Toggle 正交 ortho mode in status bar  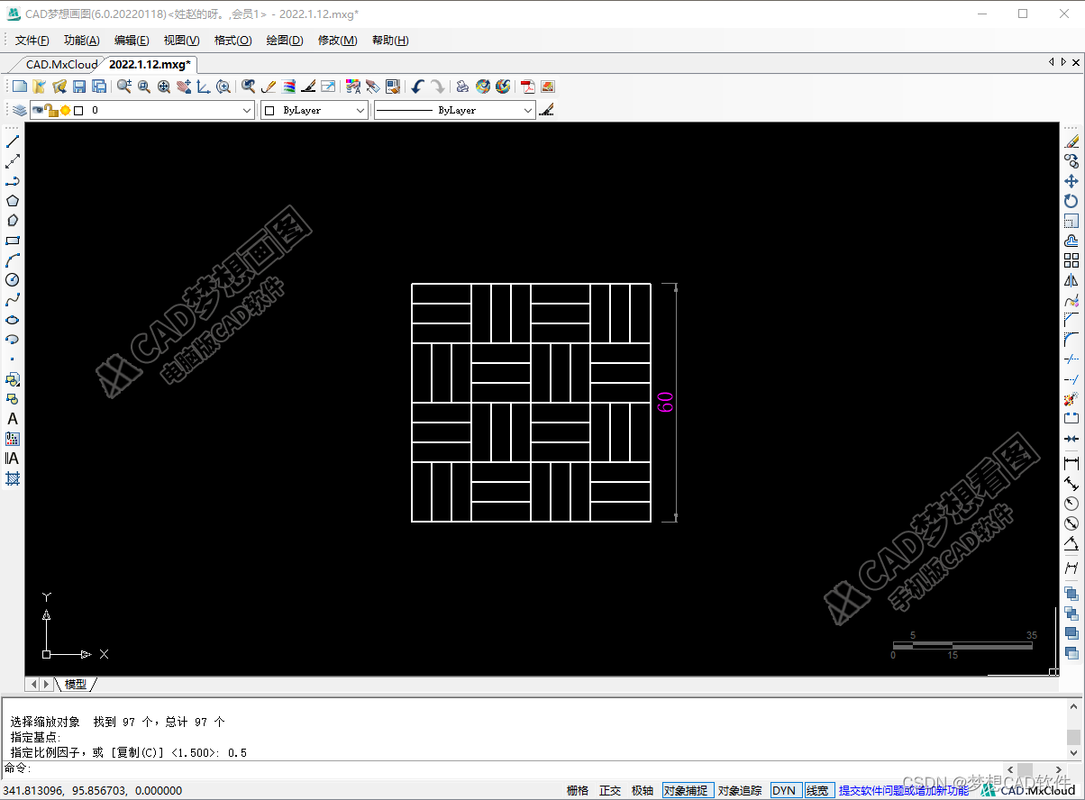click(610, 790)
